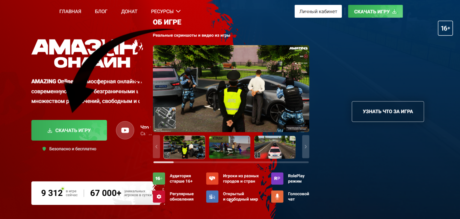
Task: Click the 16+ age rating badge
Action: (445, 28)
